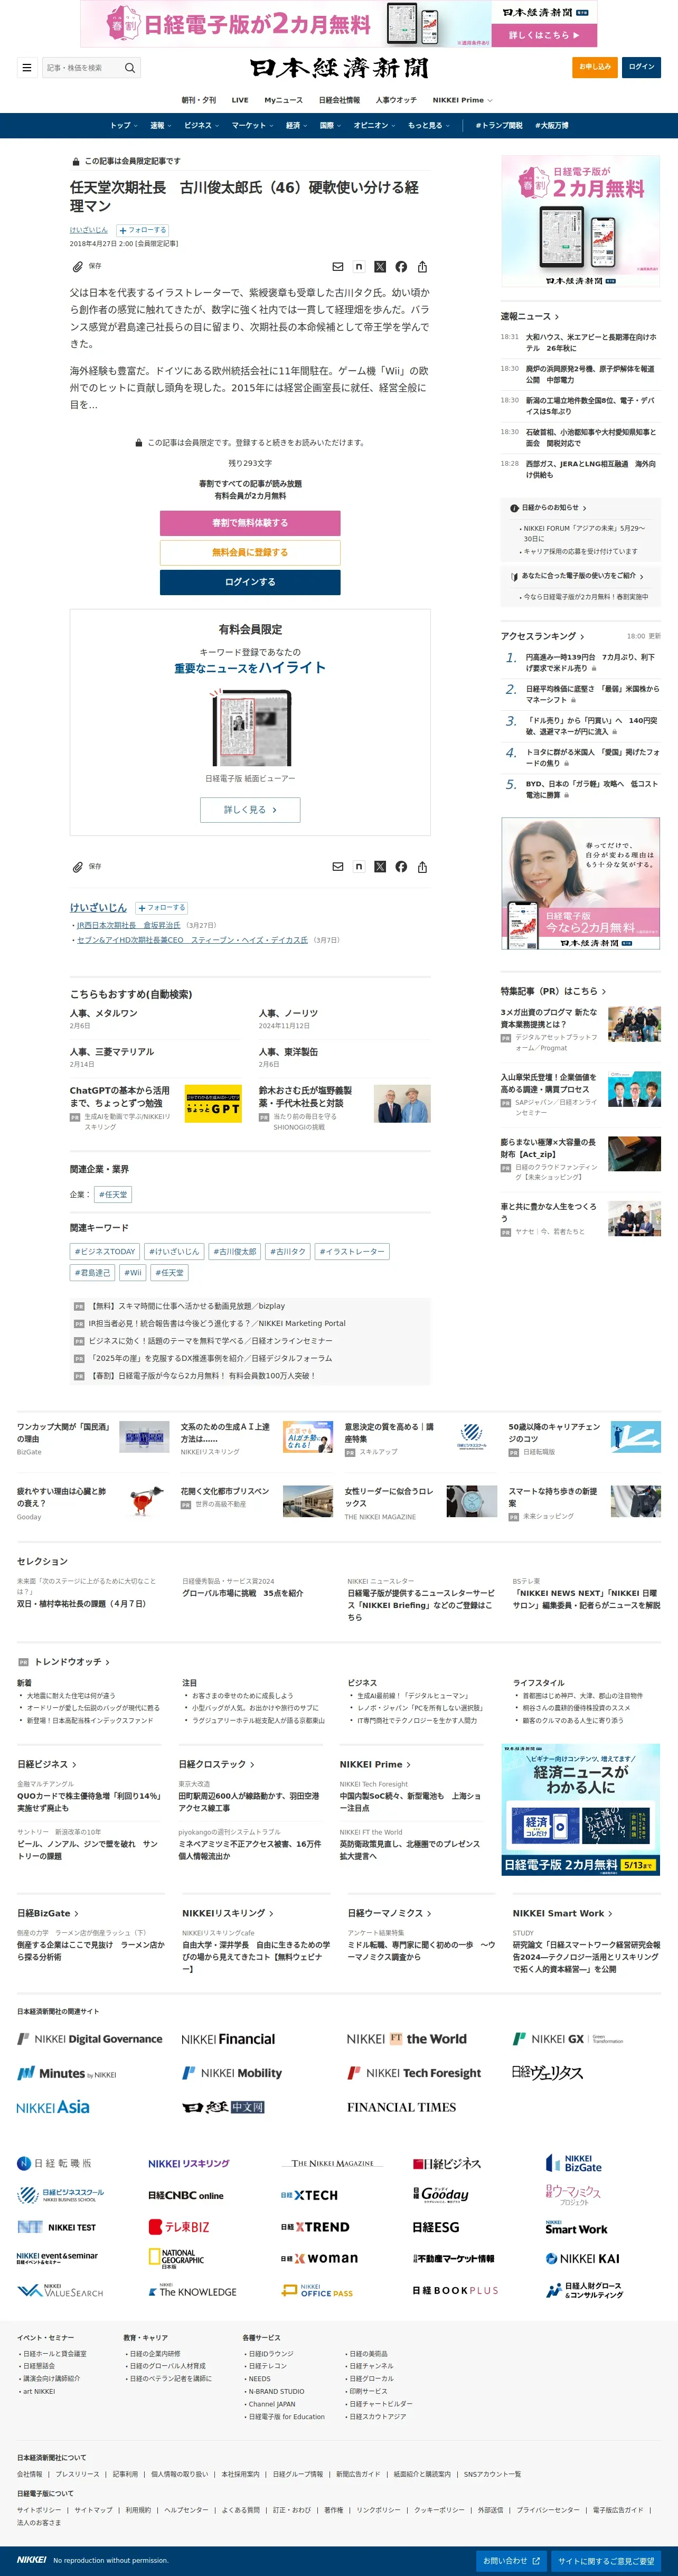Click サイトに関するご意見ご要望 footer button
This screenshot has height=2576, width=678.
click(607, 2561)
